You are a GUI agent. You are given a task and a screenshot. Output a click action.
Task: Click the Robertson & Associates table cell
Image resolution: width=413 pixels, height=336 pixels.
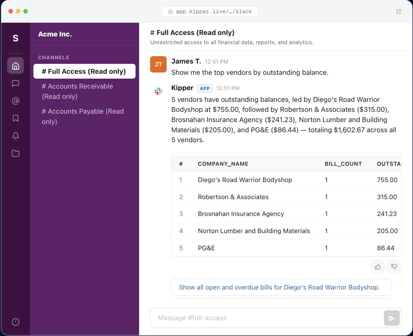[233, 197]
